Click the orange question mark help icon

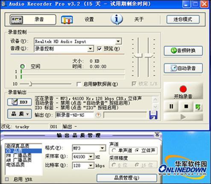[x=98, y=115]
